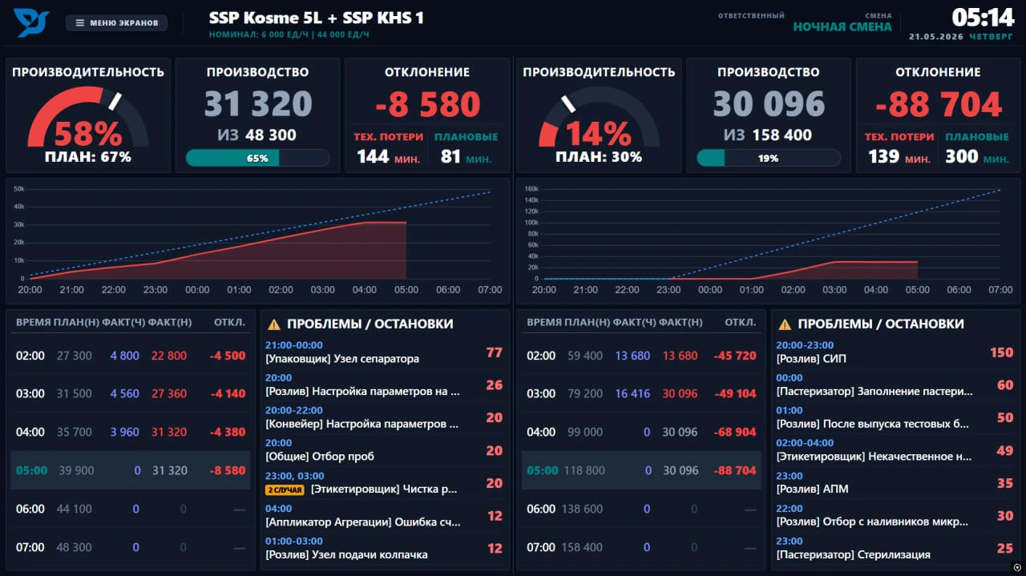The width and height of the screenshot is (1026, 576).
Task: Click the 04:00 point on left production chart
Action: coord(365,223)
